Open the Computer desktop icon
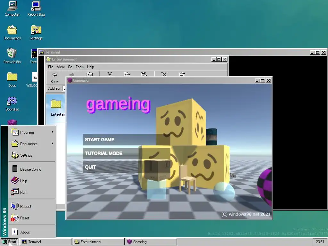The width and height of the screenshot is (328, 246). tap(12, 9)
